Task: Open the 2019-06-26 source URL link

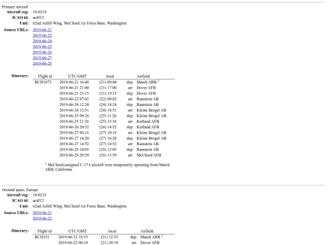Action: (42, 52)
